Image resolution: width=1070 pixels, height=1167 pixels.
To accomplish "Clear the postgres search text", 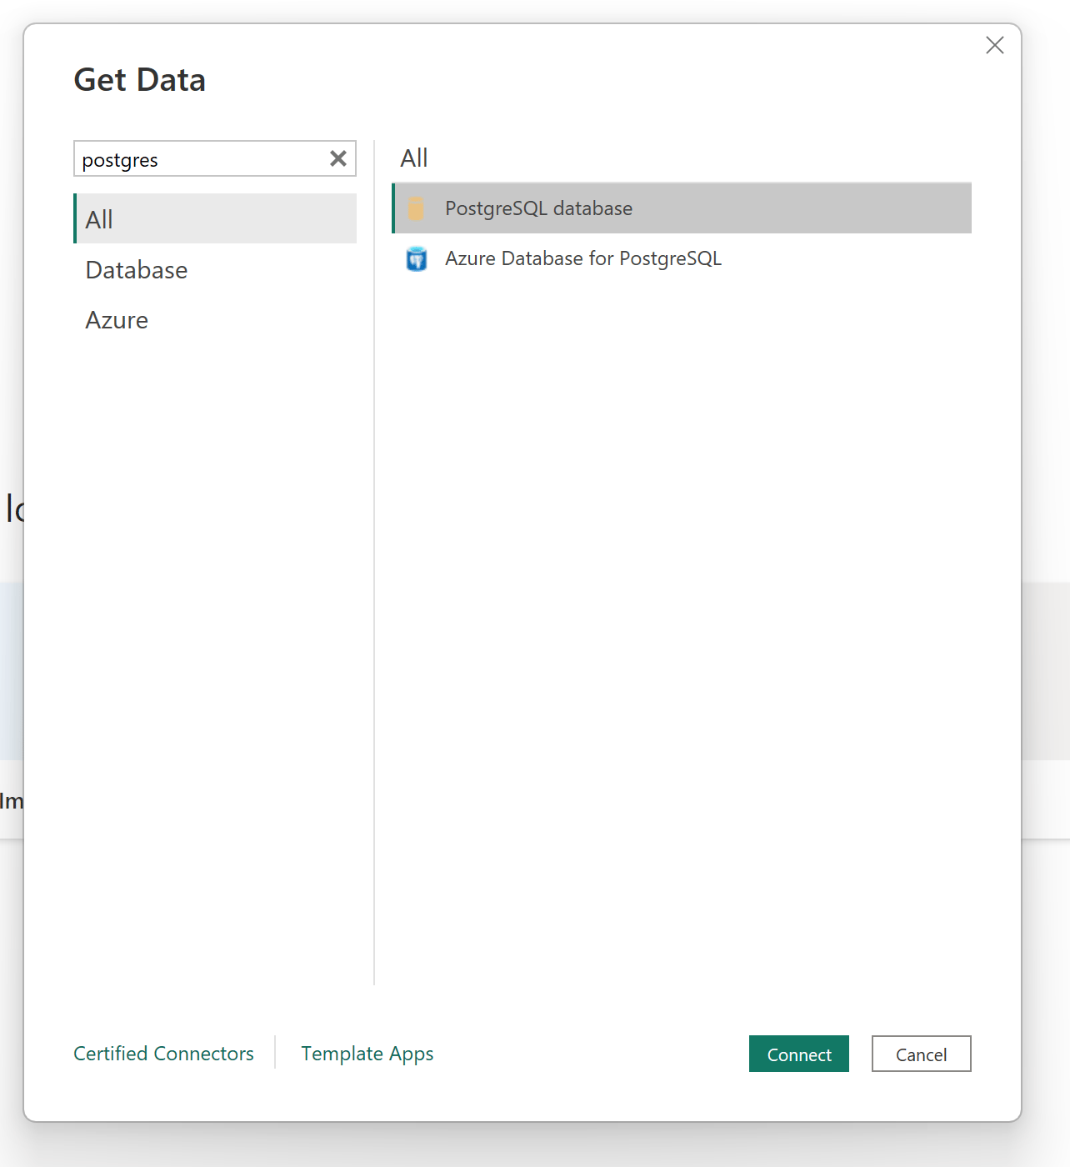I will pyautogui.click(x=337, y=158).
